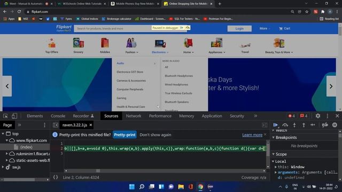Open the Learn more link
342x192 pixels.
point(252,135)
